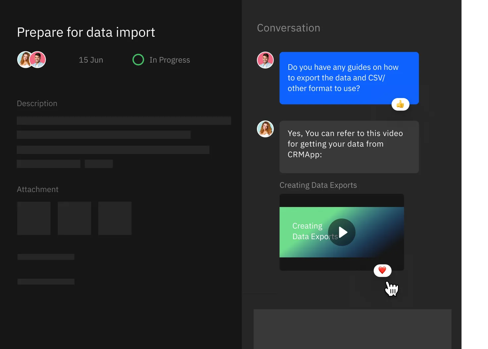488x349 pixels.
Task: Open the In Progress status label
Action: [170, 60]
